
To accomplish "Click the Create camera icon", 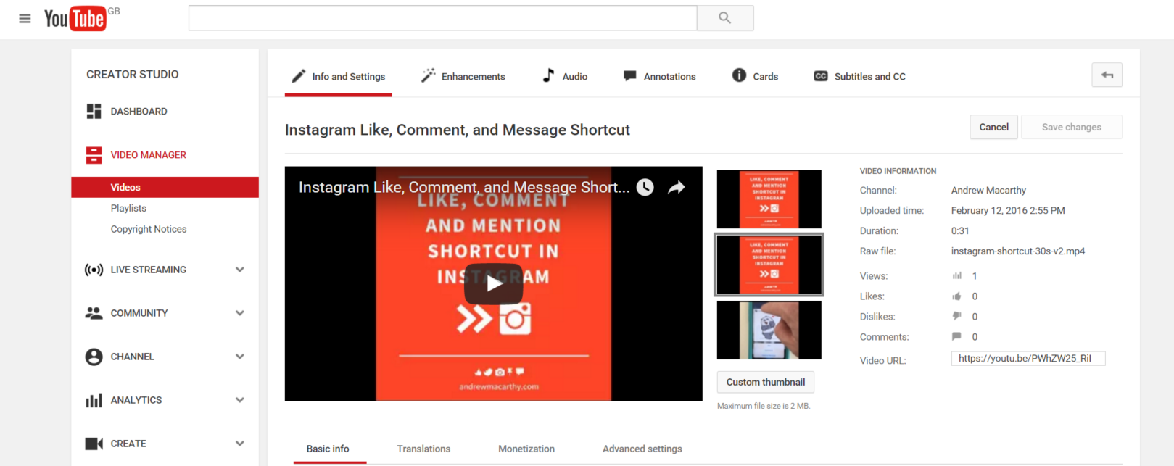I will coord(94,444).
